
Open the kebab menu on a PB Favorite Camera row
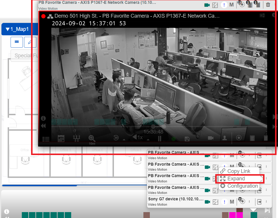coord(249,155)
